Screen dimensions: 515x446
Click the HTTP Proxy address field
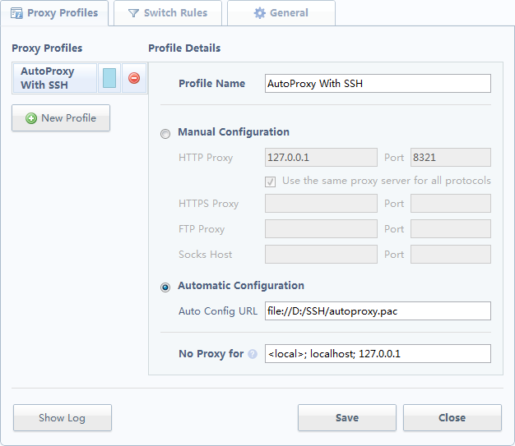coord(321,158)
